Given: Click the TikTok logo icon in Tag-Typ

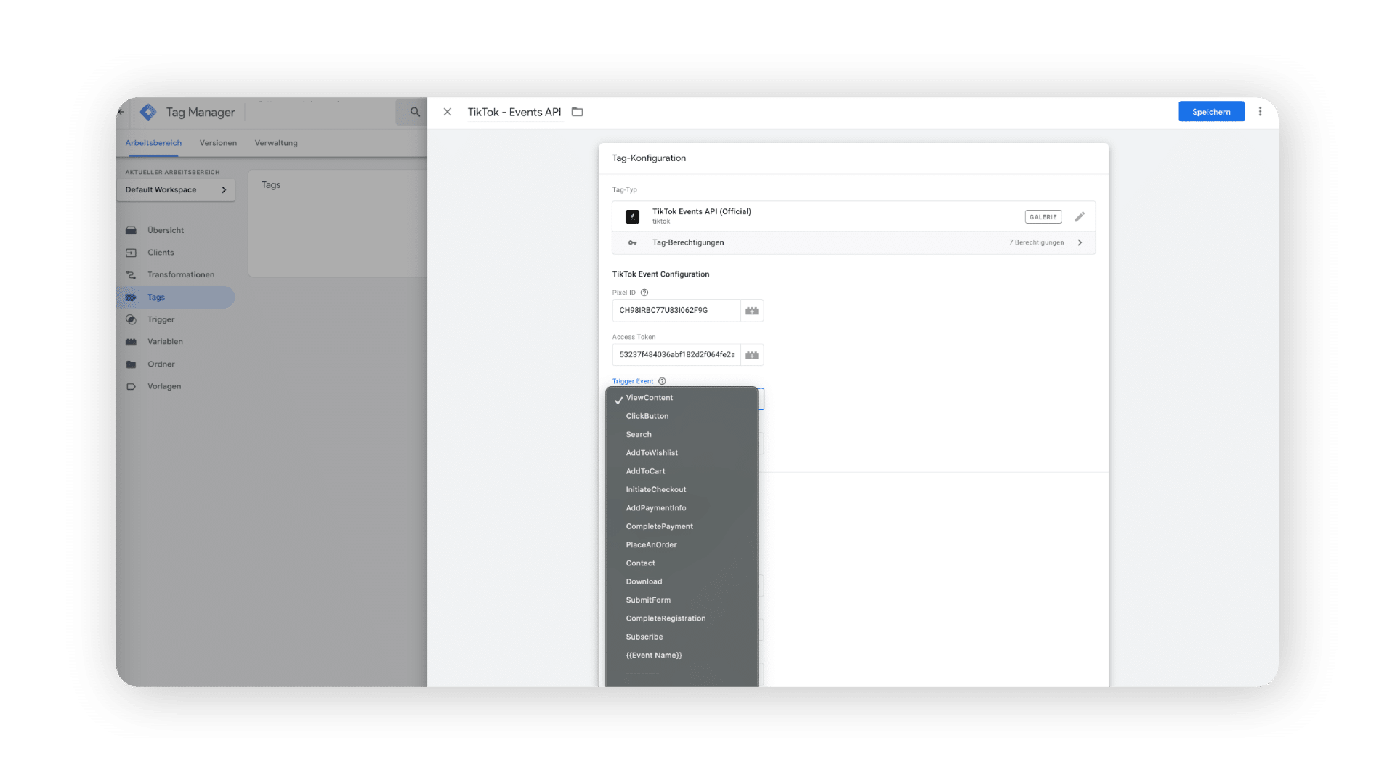Looking at the screenshot, I should (633, 216).
